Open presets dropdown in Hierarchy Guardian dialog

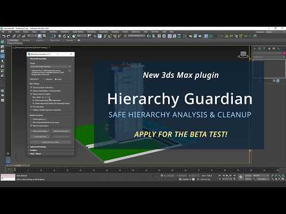(x=51, y=67)
